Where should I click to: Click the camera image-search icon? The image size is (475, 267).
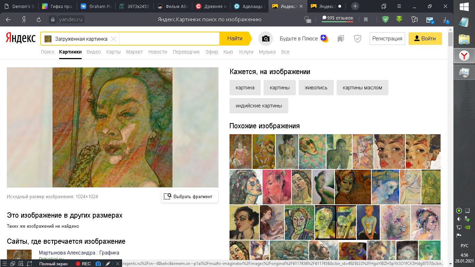(266, 39)
